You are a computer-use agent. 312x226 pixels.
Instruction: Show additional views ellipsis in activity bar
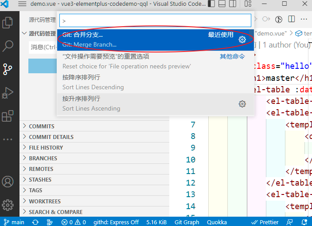point(8,139)
